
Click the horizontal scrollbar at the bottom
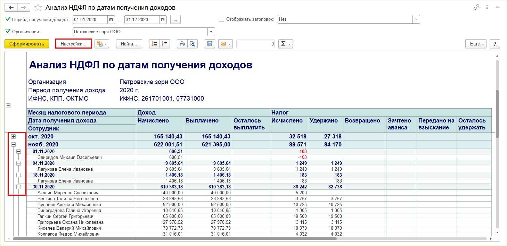(x=174, y=239)
